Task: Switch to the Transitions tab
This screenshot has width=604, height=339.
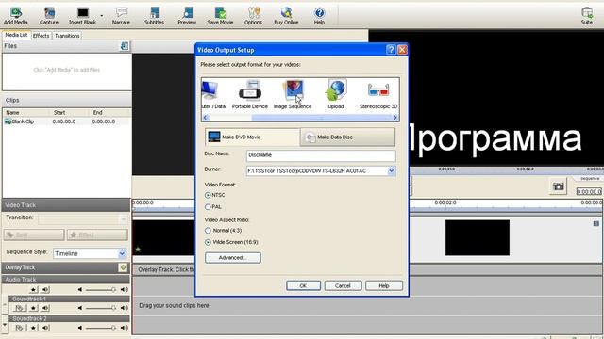Action: [x=67, y=36]
